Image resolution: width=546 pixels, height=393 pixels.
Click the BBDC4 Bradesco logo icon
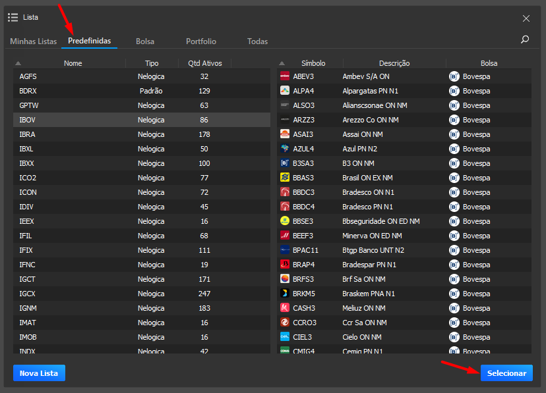[x=285, y=207]
